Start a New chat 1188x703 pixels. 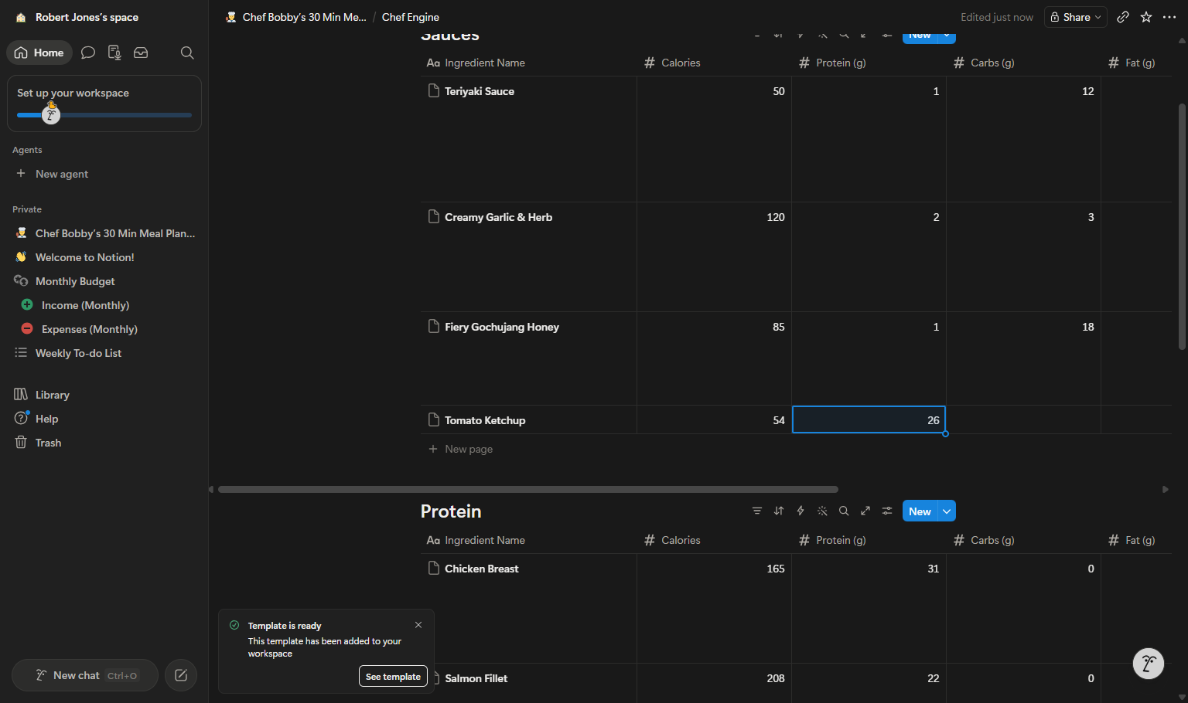(x=85, y=675)
